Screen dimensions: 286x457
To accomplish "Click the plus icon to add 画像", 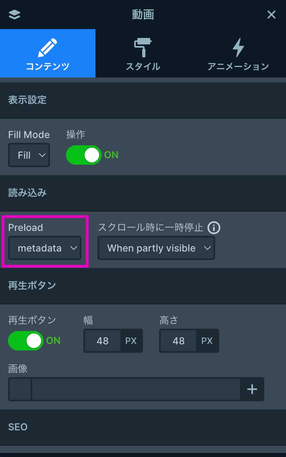I will click(x=252, y=389).
